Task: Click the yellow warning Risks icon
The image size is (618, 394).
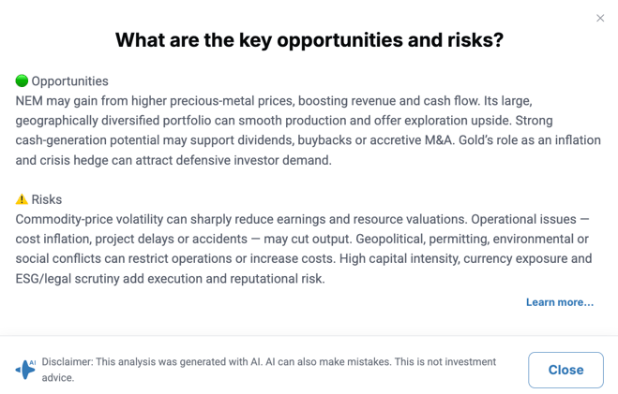Action: [22, 199]
